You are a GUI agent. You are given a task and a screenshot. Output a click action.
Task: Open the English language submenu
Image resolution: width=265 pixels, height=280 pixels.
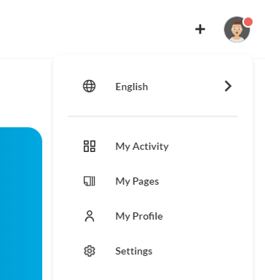click(153, 87)
